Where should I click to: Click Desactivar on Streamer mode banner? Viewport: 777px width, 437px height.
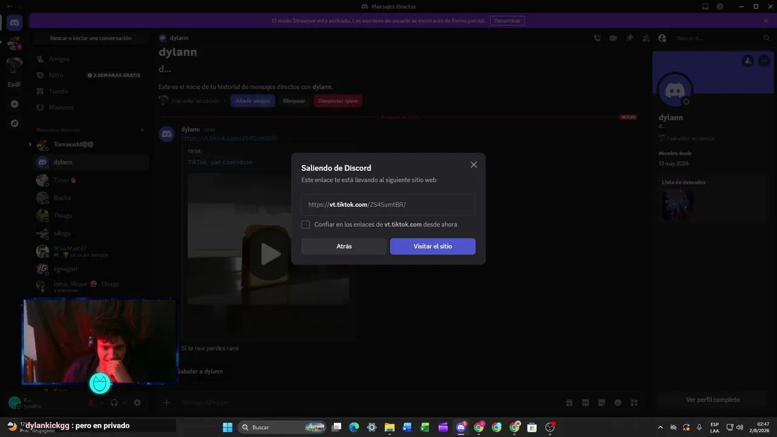(x=507, y=21)
